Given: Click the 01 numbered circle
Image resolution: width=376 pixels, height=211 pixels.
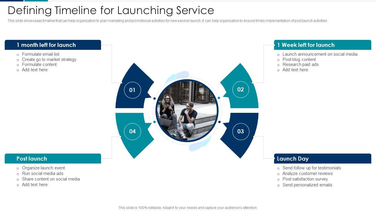Looking at the screenshot, I should pyautogui.click(x=132, y=90).
